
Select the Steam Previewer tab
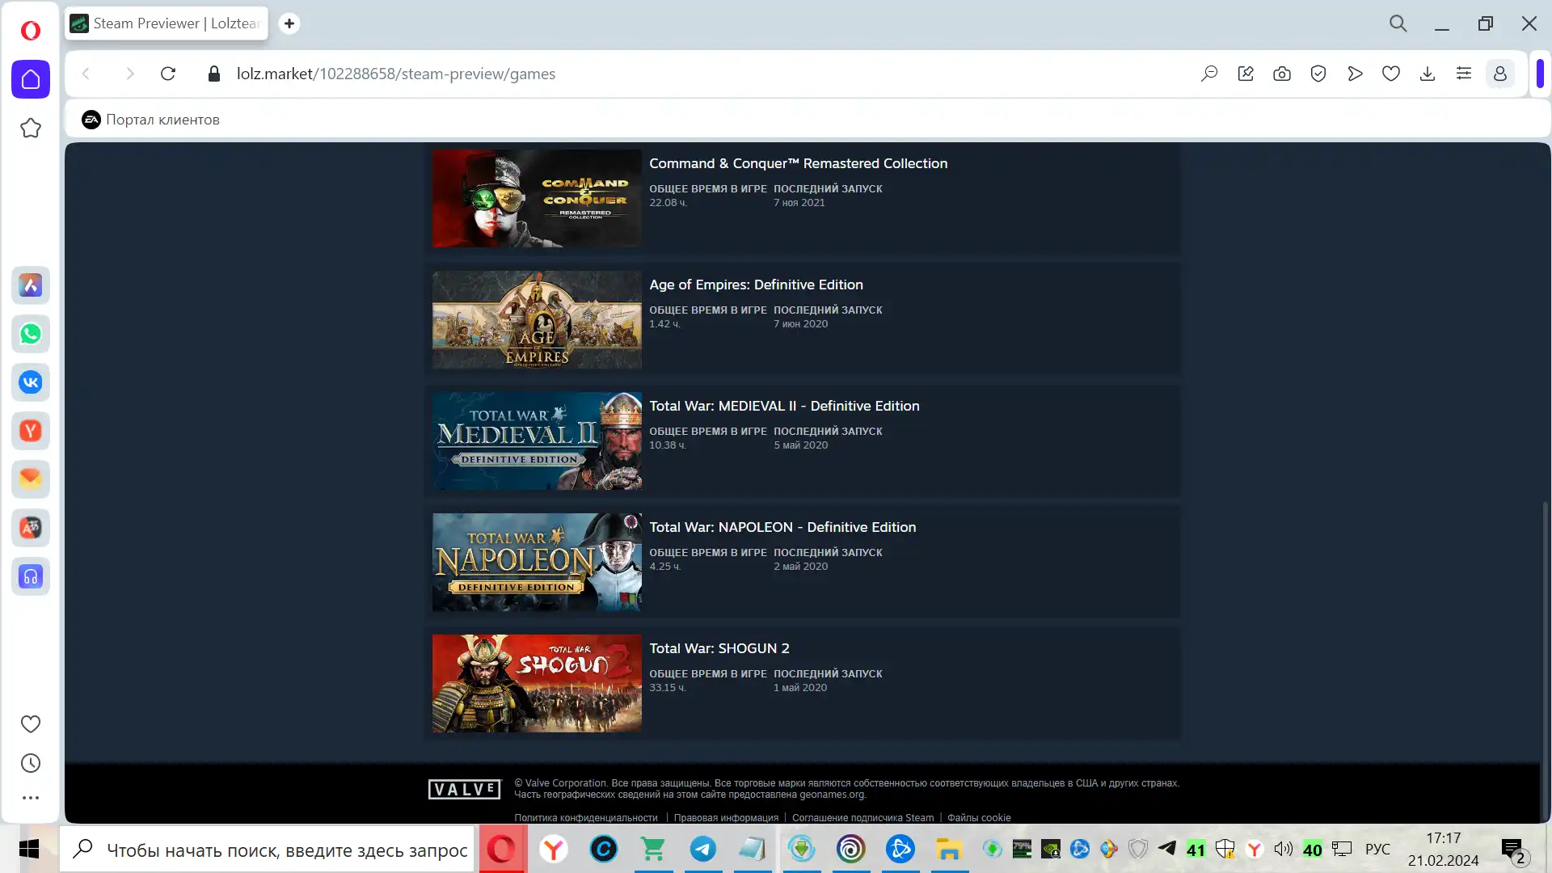167,23
